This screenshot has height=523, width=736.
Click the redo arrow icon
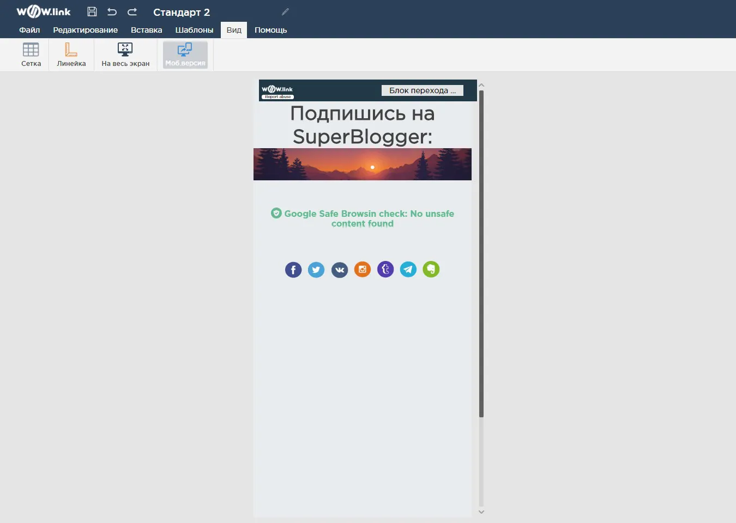click(x=132, y=11)
